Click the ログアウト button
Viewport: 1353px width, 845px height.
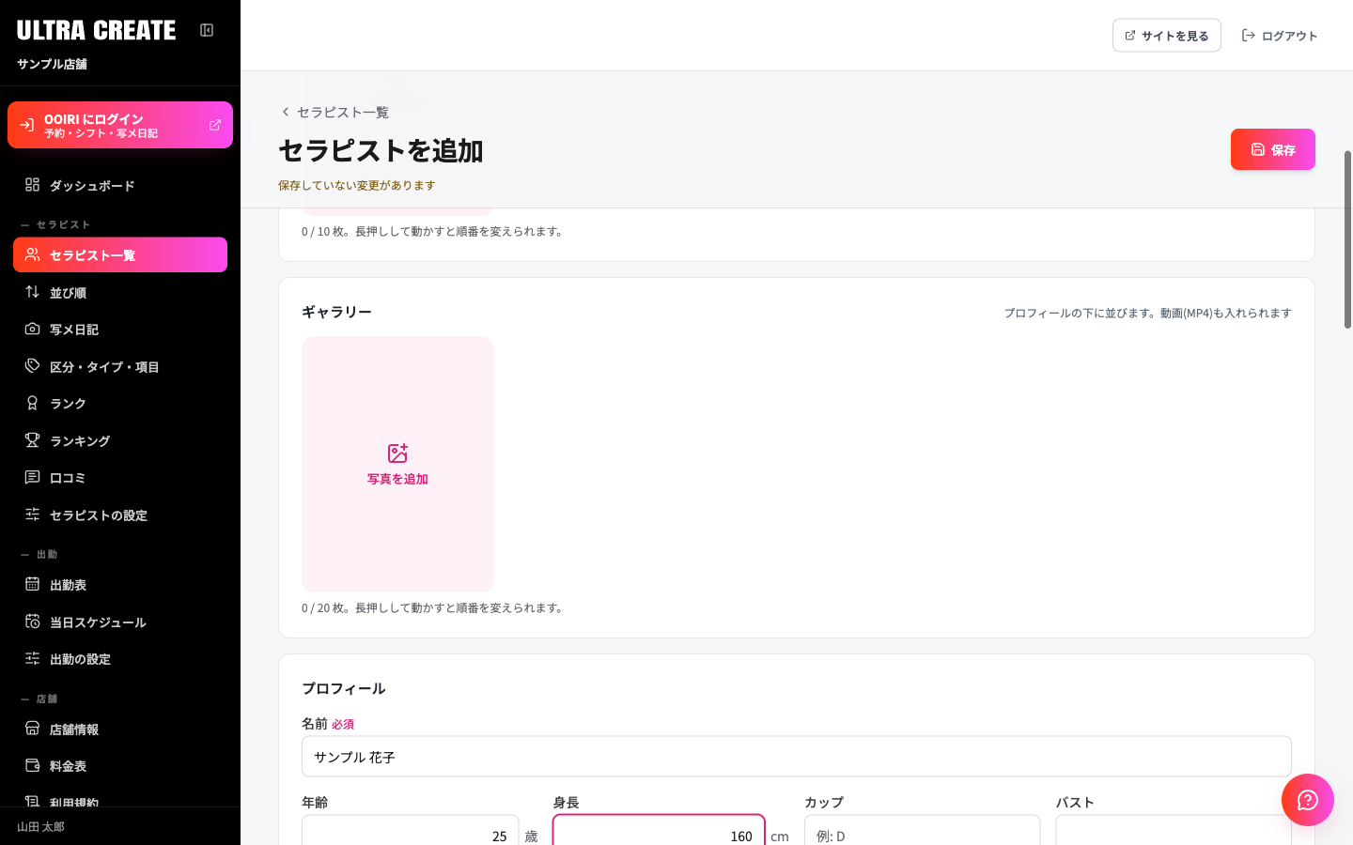(1280, 36)
